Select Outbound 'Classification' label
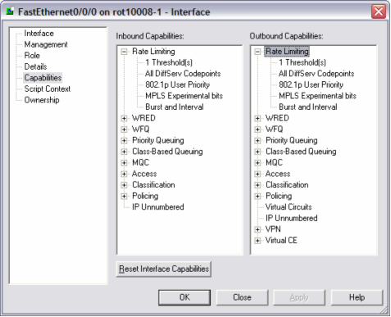This screenshot has width=391, height=317. coord(287,185)
